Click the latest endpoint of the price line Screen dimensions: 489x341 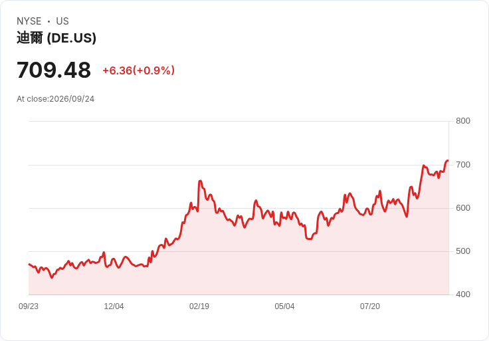pos(448,161)
